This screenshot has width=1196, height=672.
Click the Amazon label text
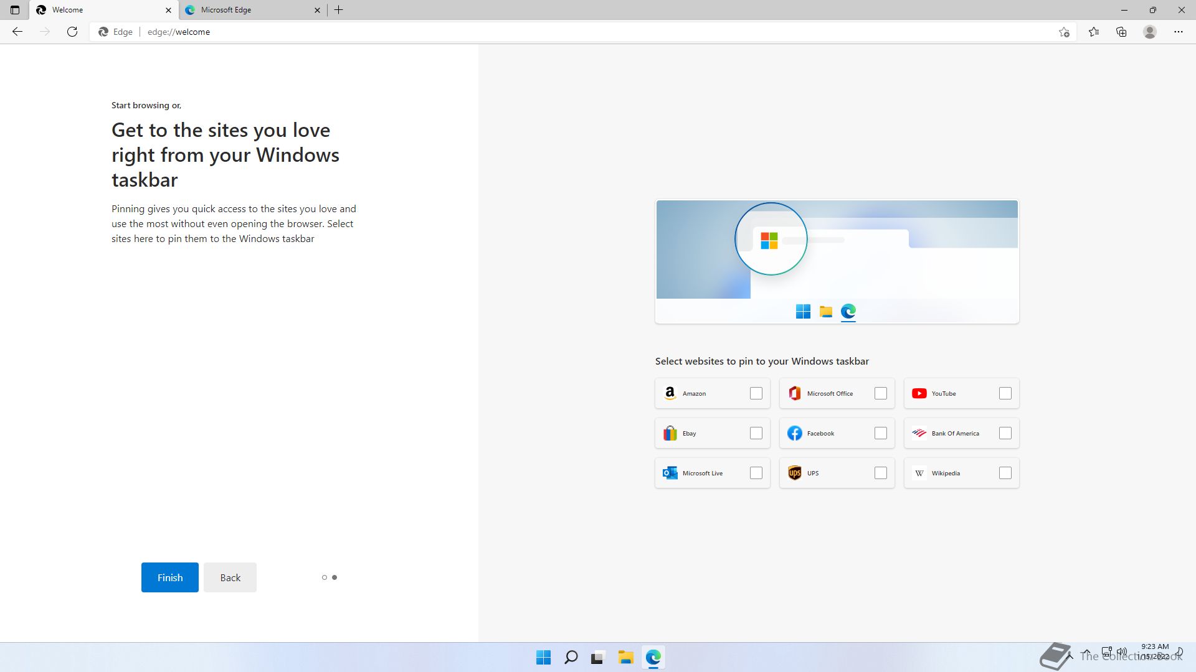pyautogui.click(x=694, y=393)
